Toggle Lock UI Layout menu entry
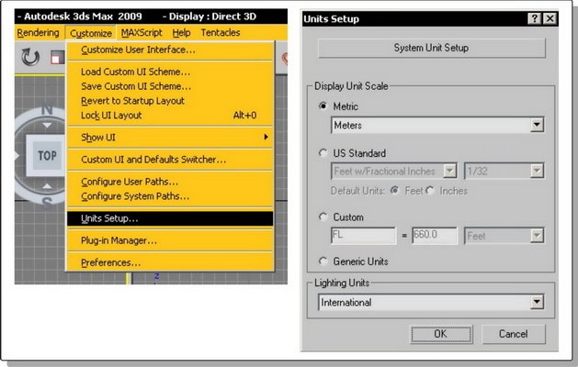This screenshot has width=578, height=367. [x=170, y=116]
